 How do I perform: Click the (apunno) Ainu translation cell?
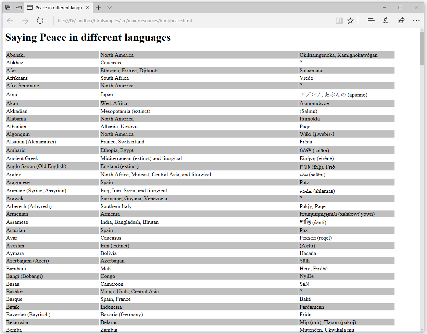[347, 94]
